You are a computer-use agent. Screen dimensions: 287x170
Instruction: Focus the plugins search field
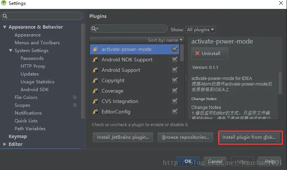(129, 29)
